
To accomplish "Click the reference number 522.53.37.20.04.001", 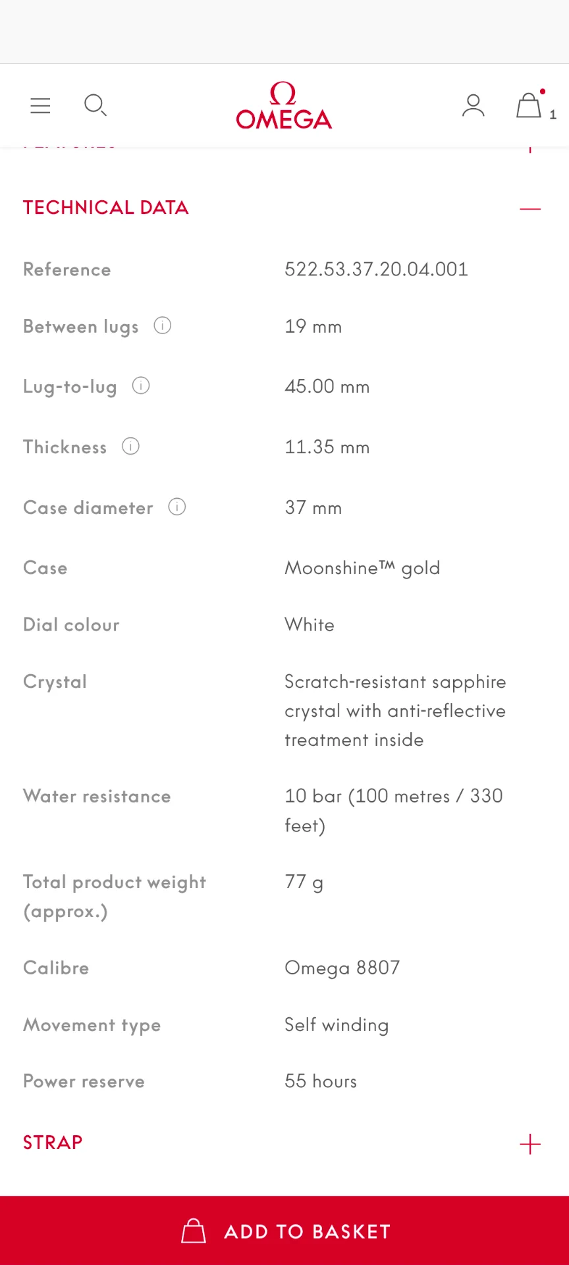I will point(376,269).
